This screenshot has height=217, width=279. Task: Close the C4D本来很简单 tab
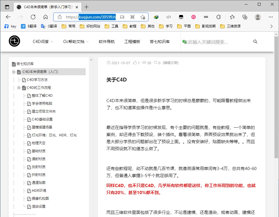[x=77, y=7]
